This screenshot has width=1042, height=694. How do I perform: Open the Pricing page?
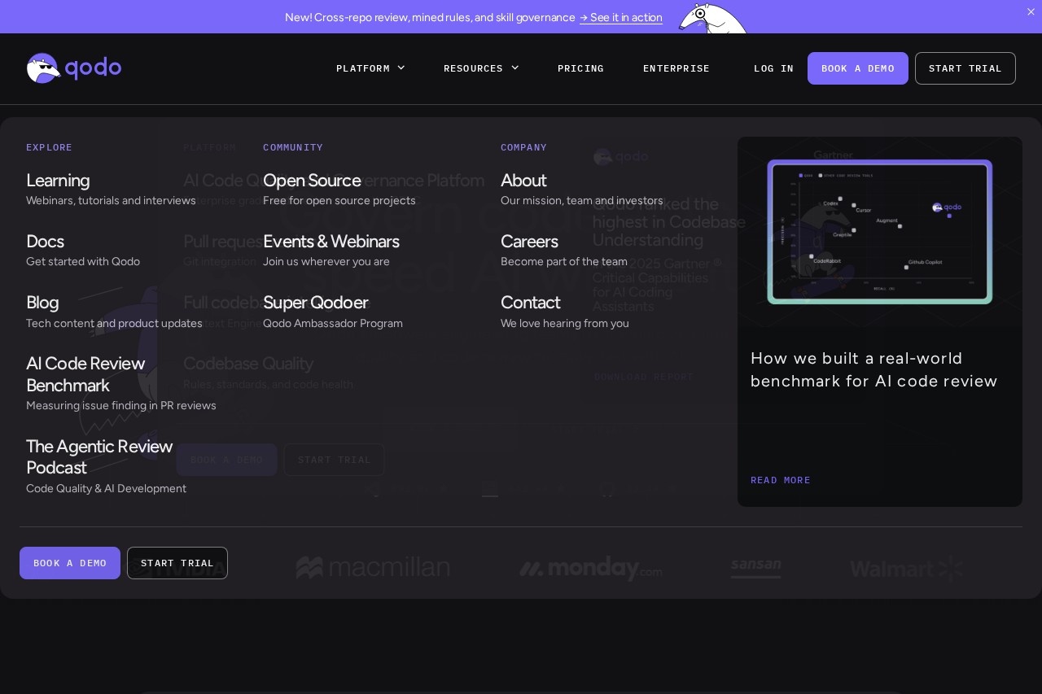pyautogui.click(x=580, y=68)
